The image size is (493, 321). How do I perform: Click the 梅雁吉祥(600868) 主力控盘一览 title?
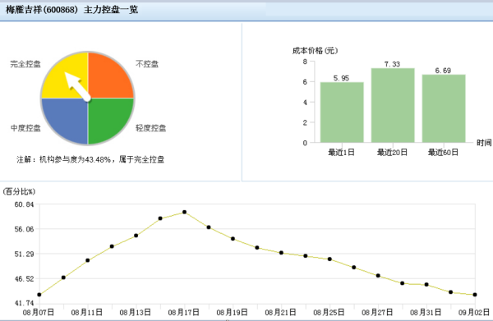pos(71,10)
